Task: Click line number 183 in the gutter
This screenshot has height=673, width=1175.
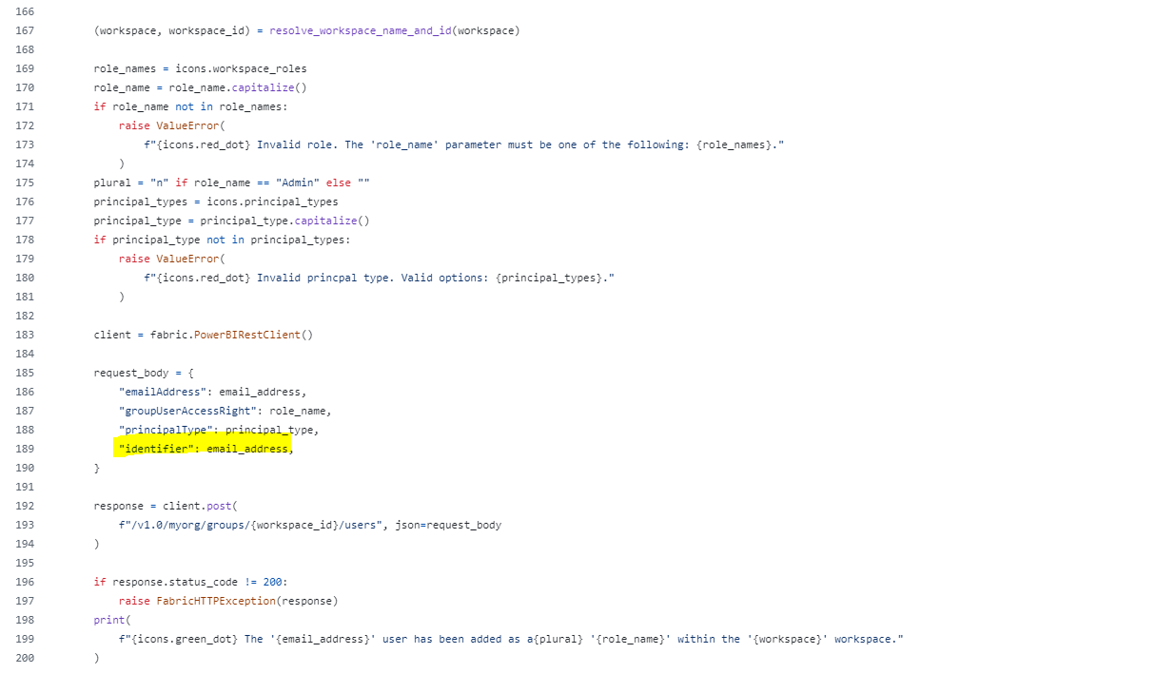Action: (25, 335)
